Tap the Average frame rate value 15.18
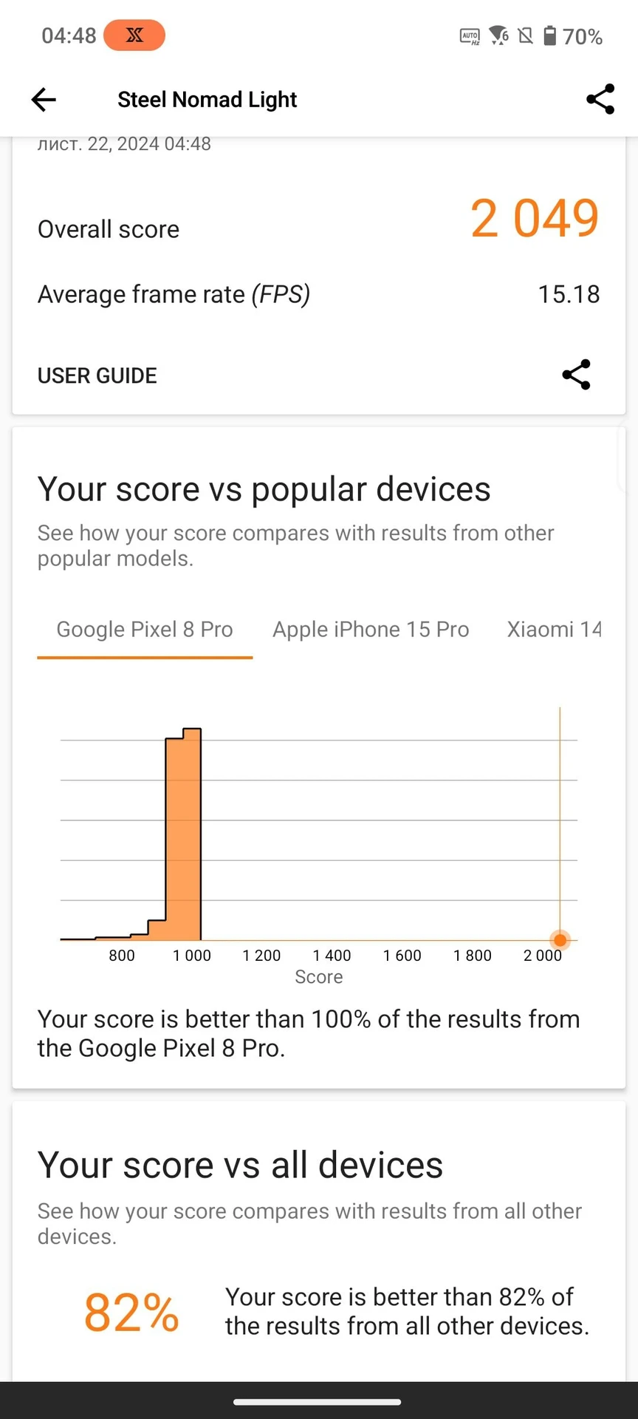This screenshot has height=1419, width=638. click(569, 294)
